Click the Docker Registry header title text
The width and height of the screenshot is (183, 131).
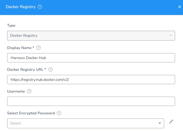[21, 7]
